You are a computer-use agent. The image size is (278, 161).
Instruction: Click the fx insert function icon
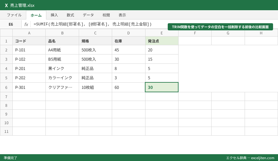click(x=26, y=24)
